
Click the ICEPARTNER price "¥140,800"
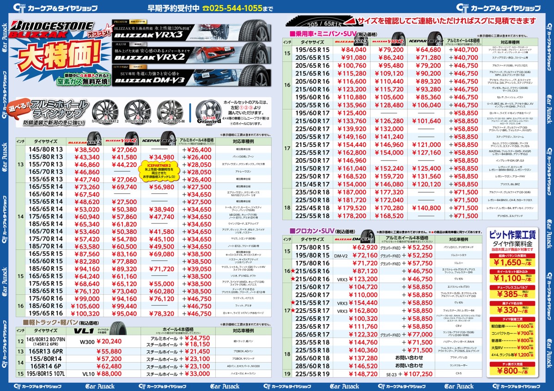pyautogui.click(x=426, y=208)
